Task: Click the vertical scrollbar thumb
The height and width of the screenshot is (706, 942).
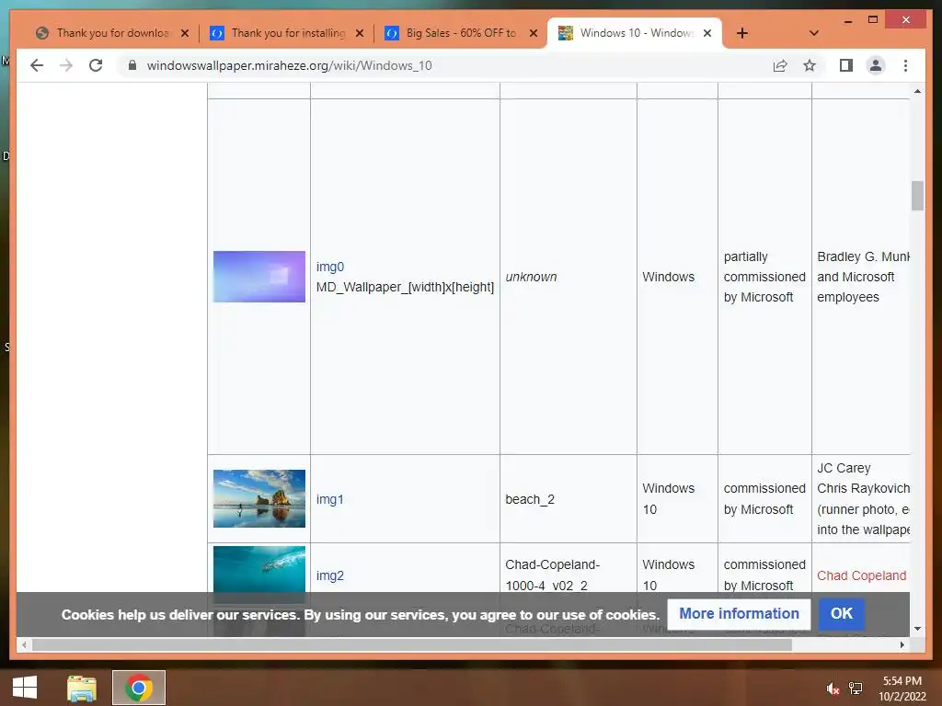Action: 917,196
